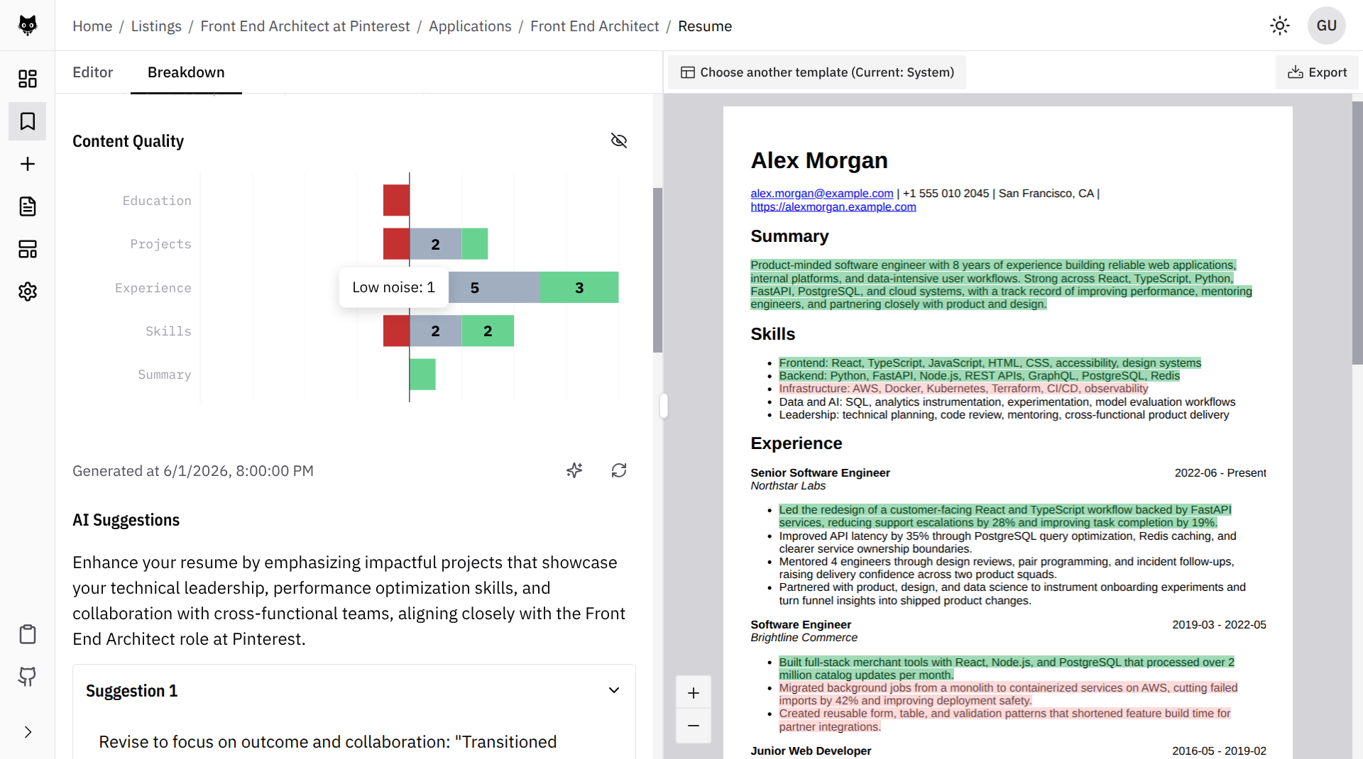This screenshot has width=1363, height=759.
Task: Click Experience green bar labeled 3
Action: click(x=579, y=287)
